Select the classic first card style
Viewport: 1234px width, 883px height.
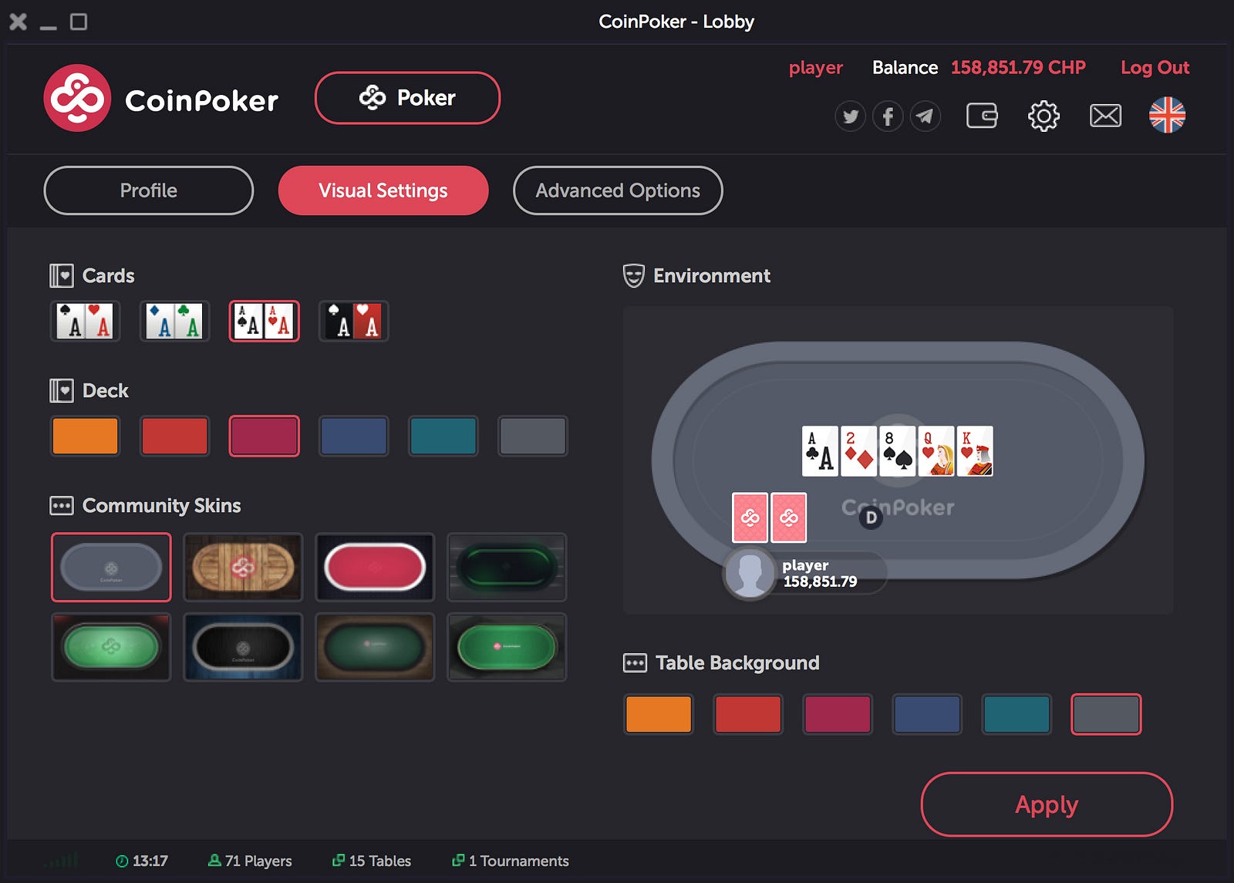pyautogui.click(x=85, y=321)
